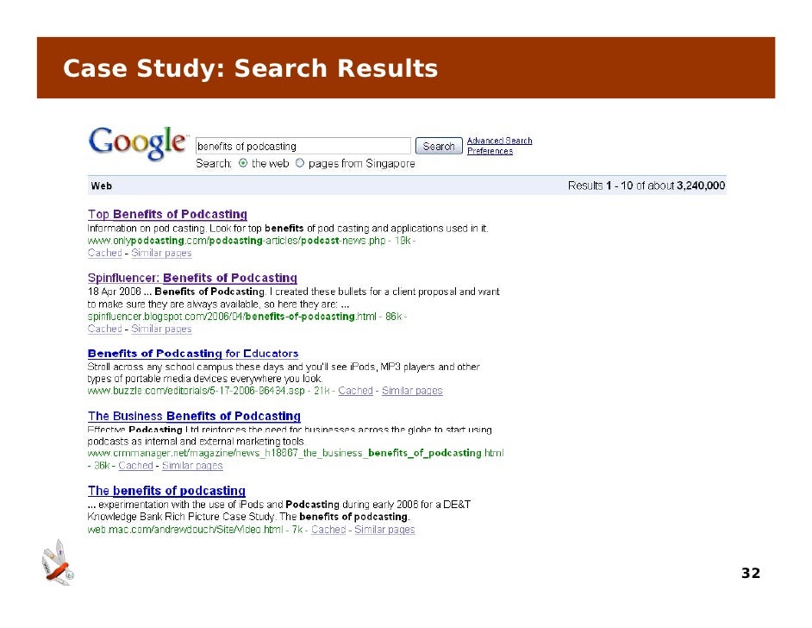
Task: Click the Search button
Action: coord(439,146)
